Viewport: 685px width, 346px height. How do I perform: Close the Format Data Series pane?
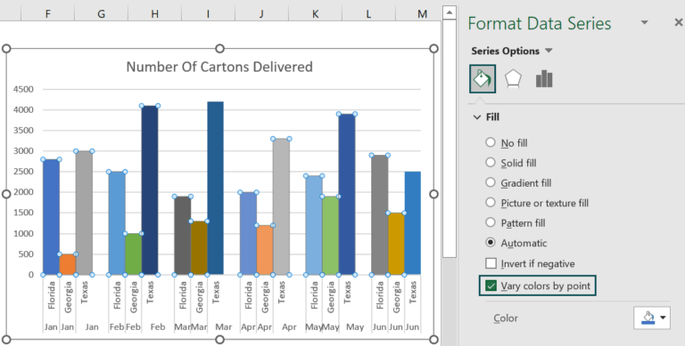pos(679,22)
